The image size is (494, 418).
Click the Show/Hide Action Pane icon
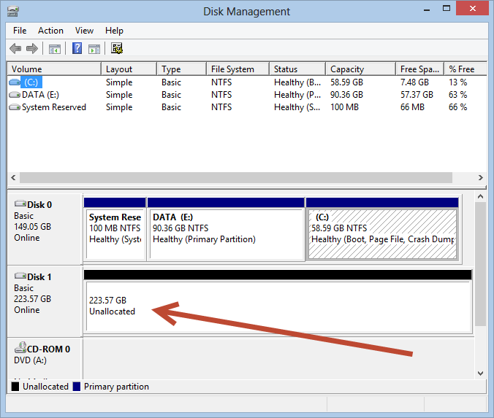click(94, 49)
